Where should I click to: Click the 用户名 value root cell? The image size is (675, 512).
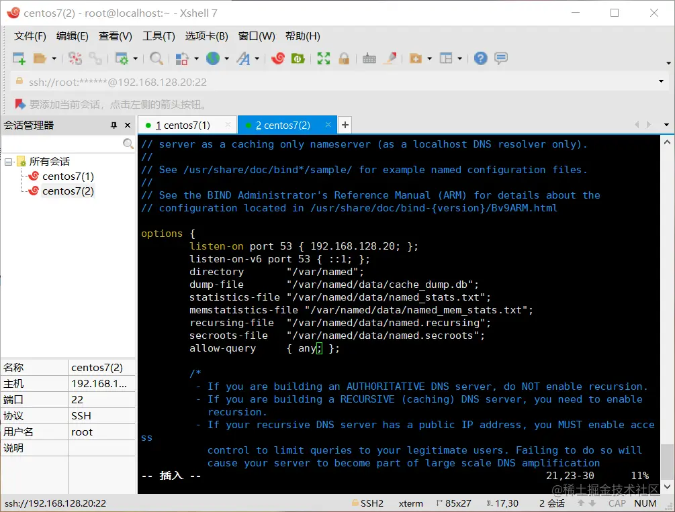[101, 432]
